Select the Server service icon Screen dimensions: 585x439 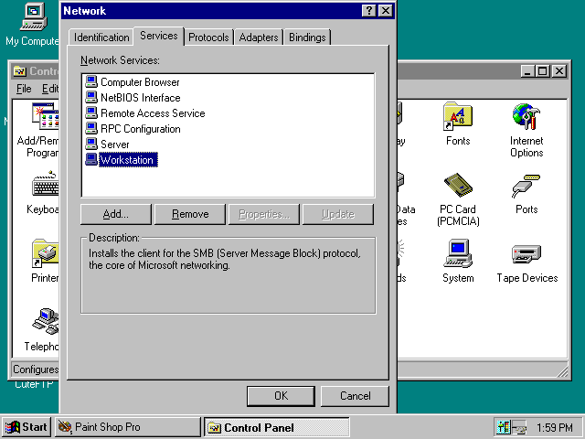click(91, 145)
